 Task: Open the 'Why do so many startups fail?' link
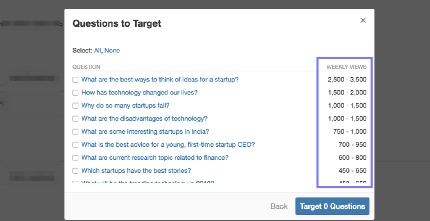(125, 106)
